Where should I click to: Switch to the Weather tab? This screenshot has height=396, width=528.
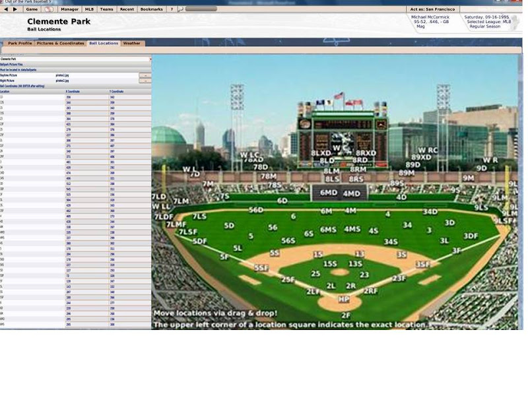pyautogui.click(x=131, y=43)
